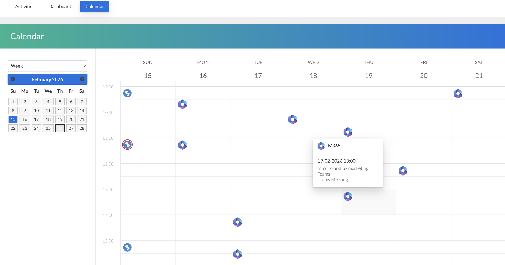The height and width of the screenshot is (265, 505).
Task: Open the Thursday 10:30 M365 event icon
Action: [x=348, y=132]
